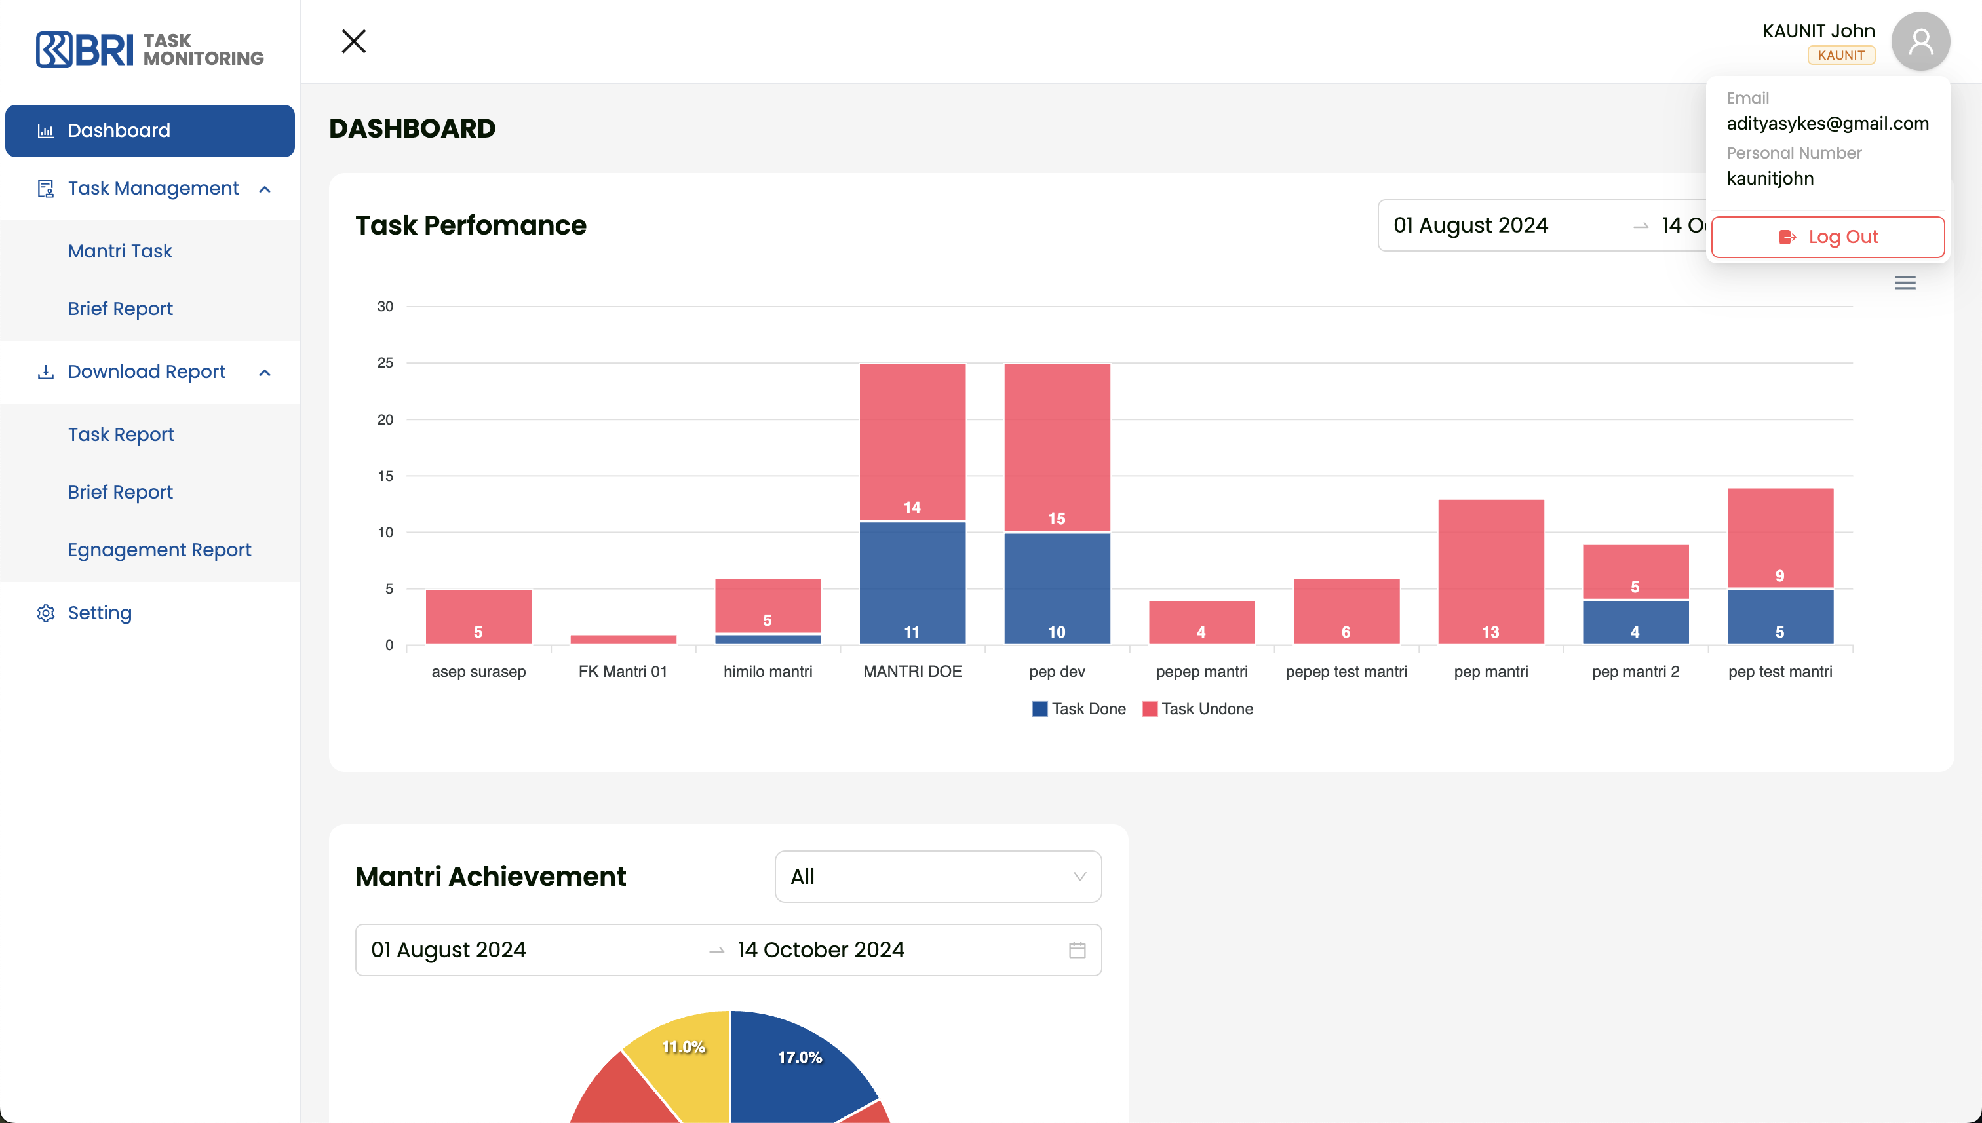Click pepep mantri undone bar (4)
Image resolution: width=1982 pixels, height=1123 pixels.
tap(1201, 622)
